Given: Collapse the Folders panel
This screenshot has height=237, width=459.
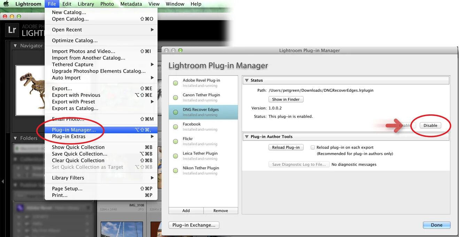Looking at the screenshot, I should point(15,138).
